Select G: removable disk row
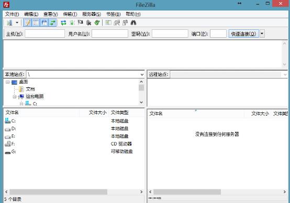 pyautogui.click(x=74, y=152)
